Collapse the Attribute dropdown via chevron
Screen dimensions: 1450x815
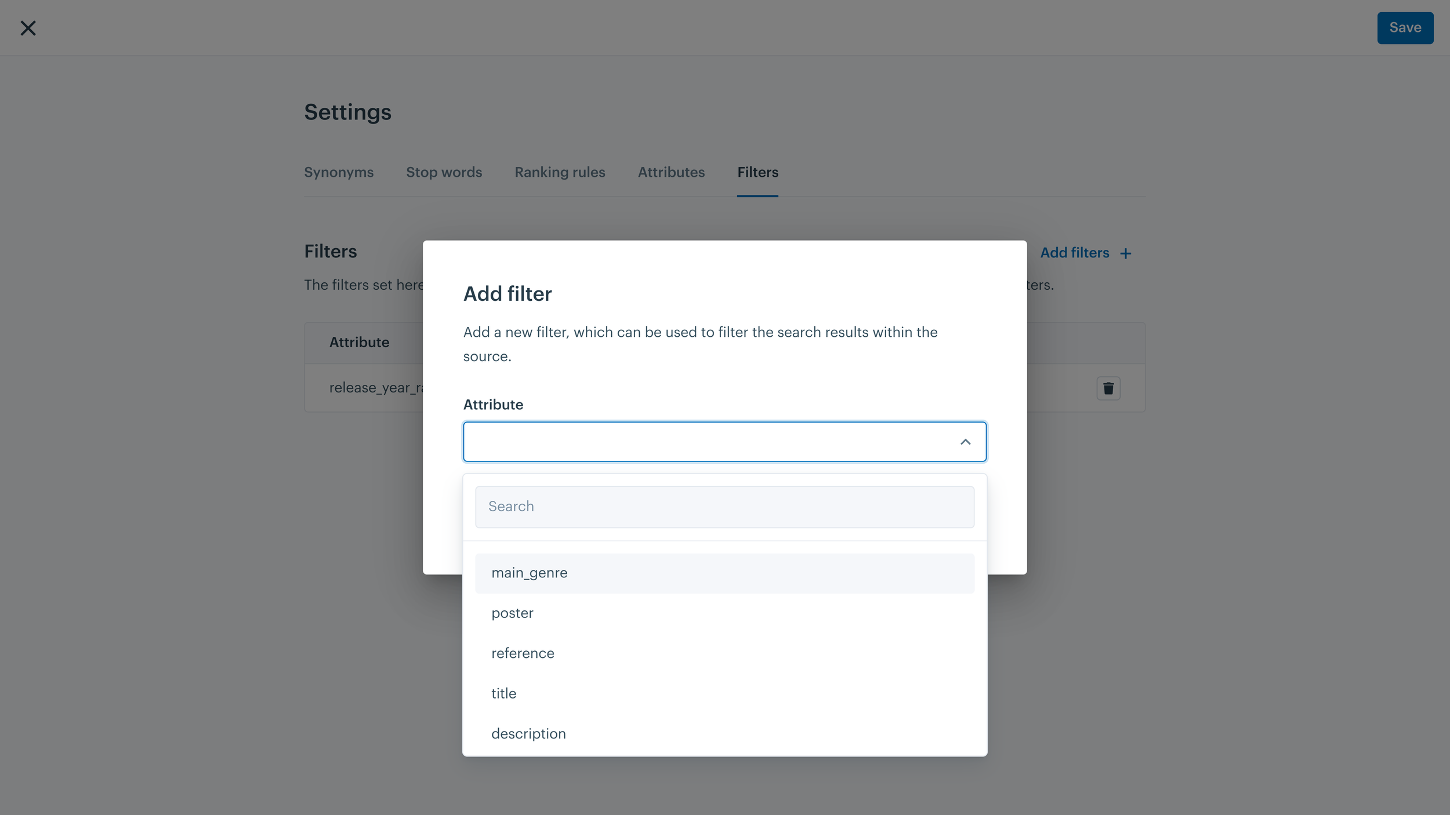[965, 441]
